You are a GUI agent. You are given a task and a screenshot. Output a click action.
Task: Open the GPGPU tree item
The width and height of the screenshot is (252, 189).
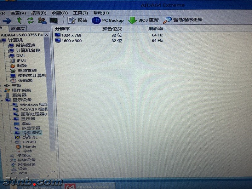coord(29,142)
